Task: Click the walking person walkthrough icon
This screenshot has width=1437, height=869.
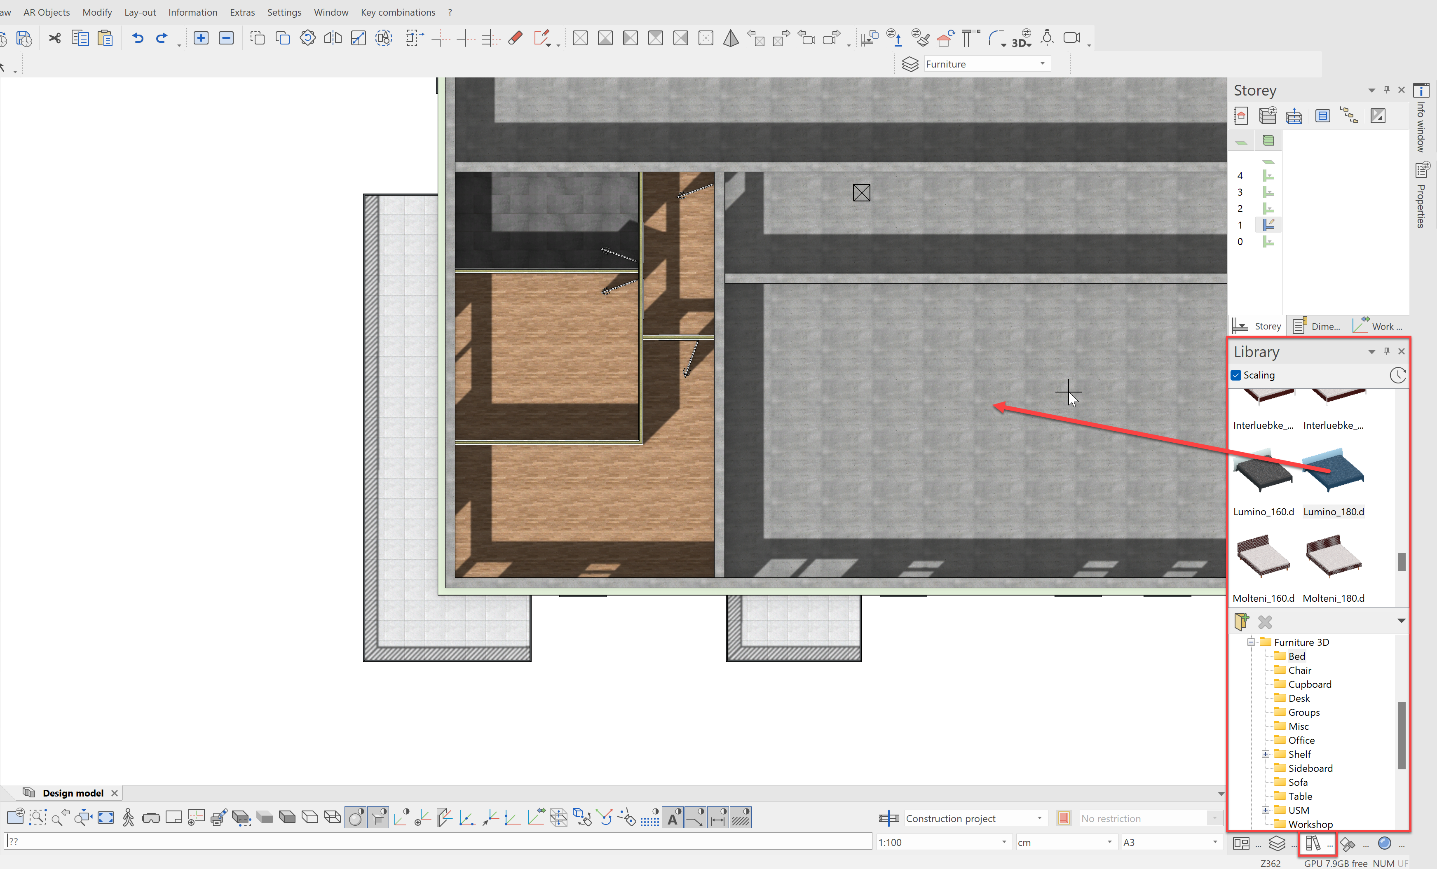Action: tap(128, 818)
